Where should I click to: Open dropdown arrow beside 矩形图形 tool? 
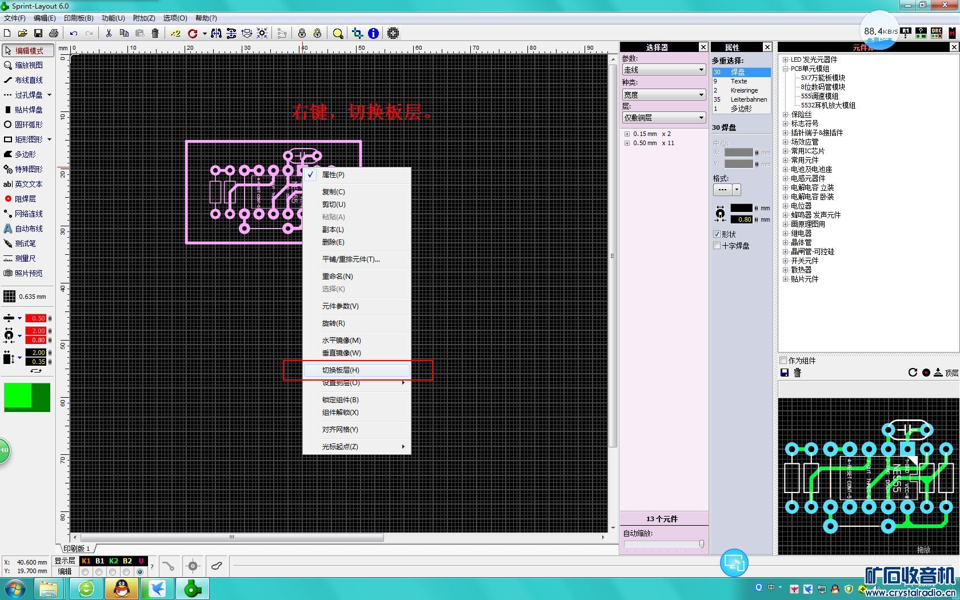50,139
